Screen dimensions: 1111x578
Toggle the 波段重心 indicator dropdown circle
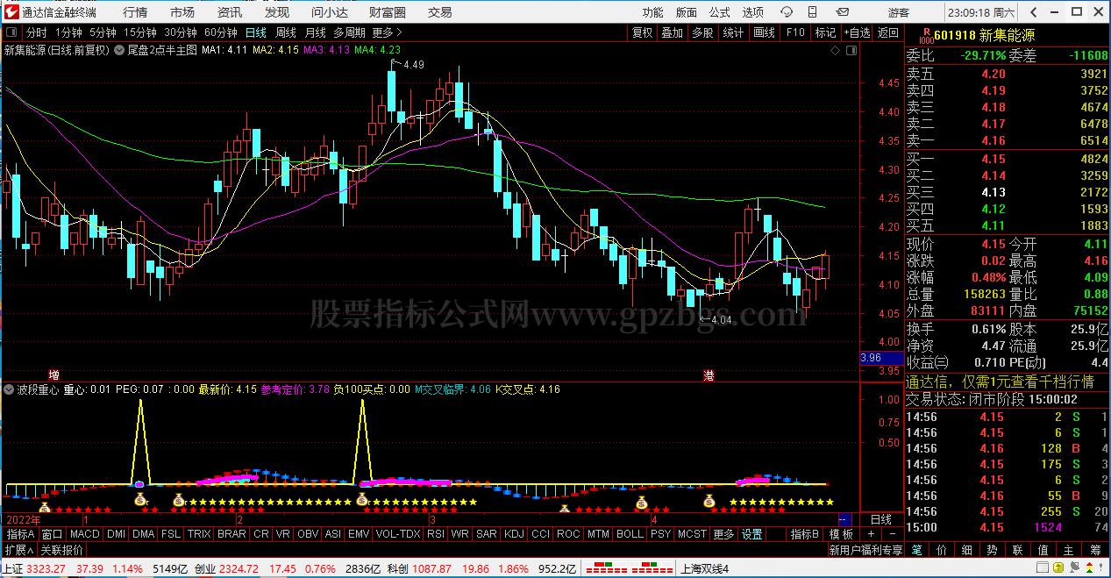pos(10,389)
